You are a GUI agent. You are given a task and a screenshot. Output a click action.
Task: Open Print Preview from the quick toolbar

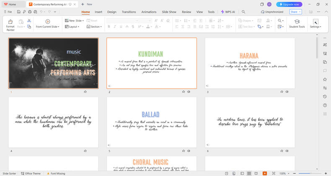click(x=35, y=12)
